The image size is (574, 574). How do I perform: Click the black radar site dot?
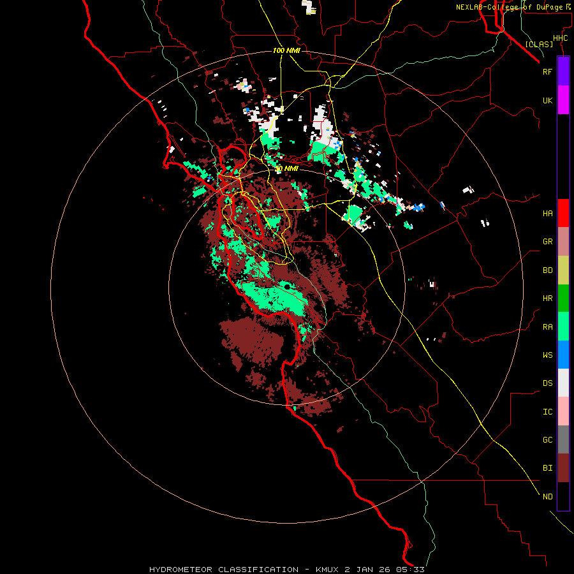pyautogui.click(x=287, y=286)
